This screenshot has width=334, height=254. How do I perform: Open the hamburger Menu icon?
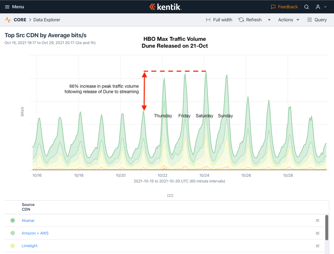coord(7,7)
